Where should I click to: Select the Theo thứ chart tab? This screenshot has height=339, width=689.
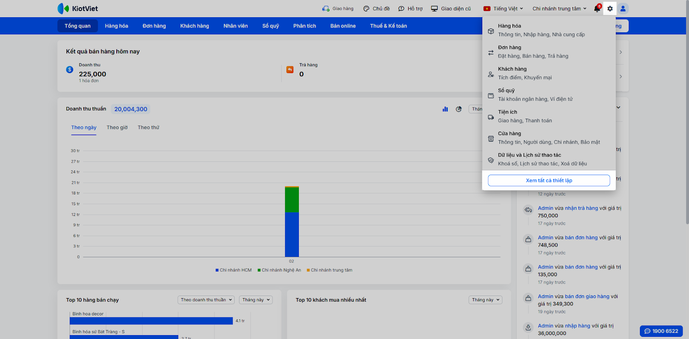click(x=149, y=128)
